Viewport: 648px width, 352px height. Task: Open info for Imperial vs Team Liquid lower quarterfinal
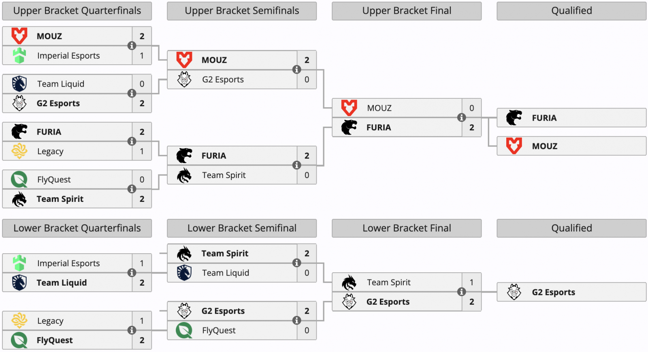pyautogui.click(x=132, y=273)
